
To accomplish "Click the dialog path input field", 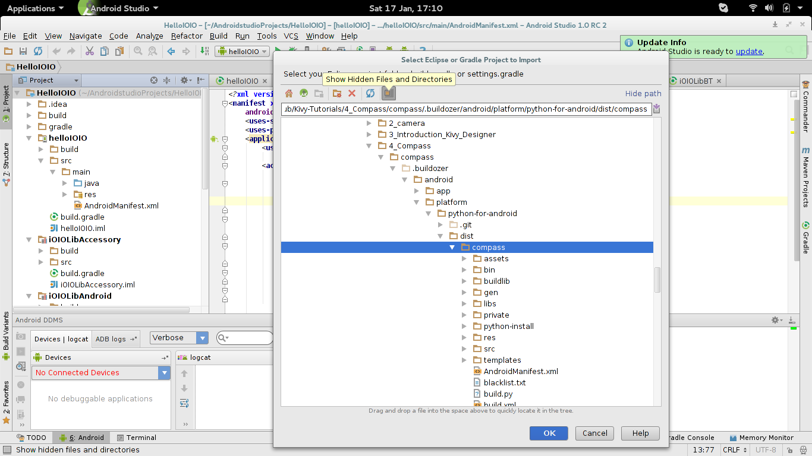I will (465, 109).
